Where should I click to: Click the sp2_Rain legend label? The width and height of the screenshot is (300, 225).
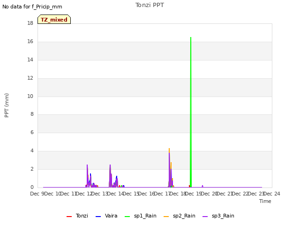coord(184,216)
